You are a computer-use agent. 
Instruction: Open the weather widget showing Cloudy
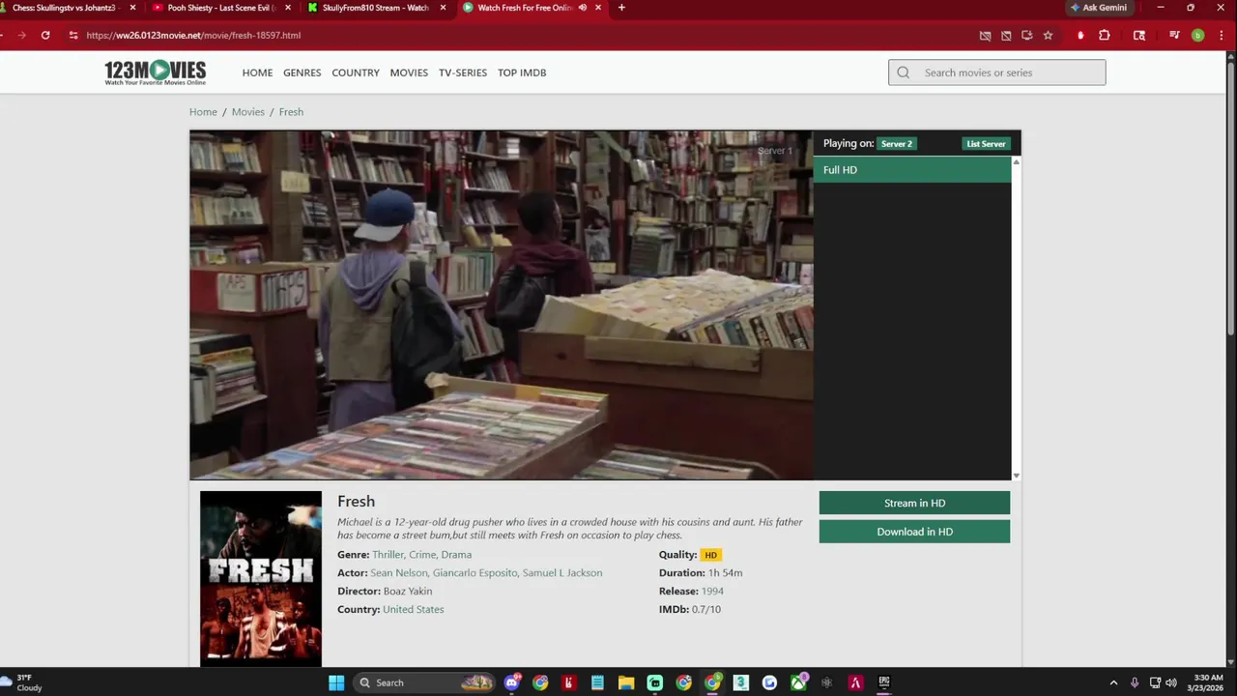click(22, 682)
